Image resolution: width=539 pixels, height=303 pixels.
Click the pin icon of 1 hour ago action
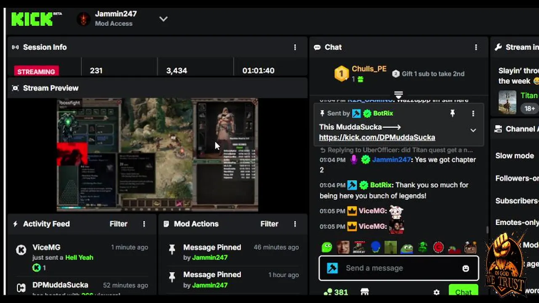click(172, 277)
